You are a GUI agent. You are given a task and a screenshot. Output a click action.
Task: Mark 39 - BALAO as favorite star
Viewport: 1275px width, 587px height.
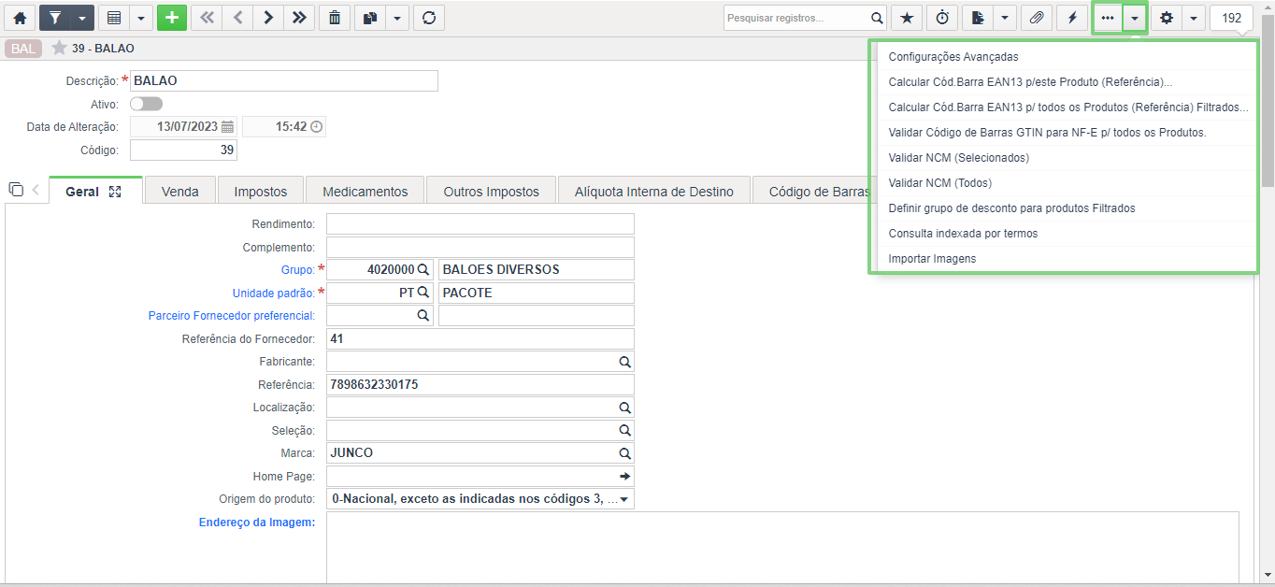59,49
